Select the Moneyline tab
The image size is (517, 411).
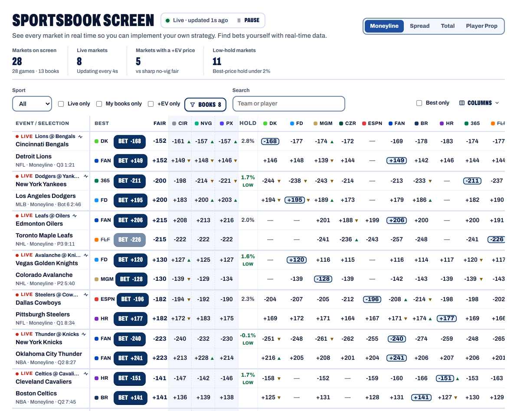pyautogui.click(x=384, y=26)
